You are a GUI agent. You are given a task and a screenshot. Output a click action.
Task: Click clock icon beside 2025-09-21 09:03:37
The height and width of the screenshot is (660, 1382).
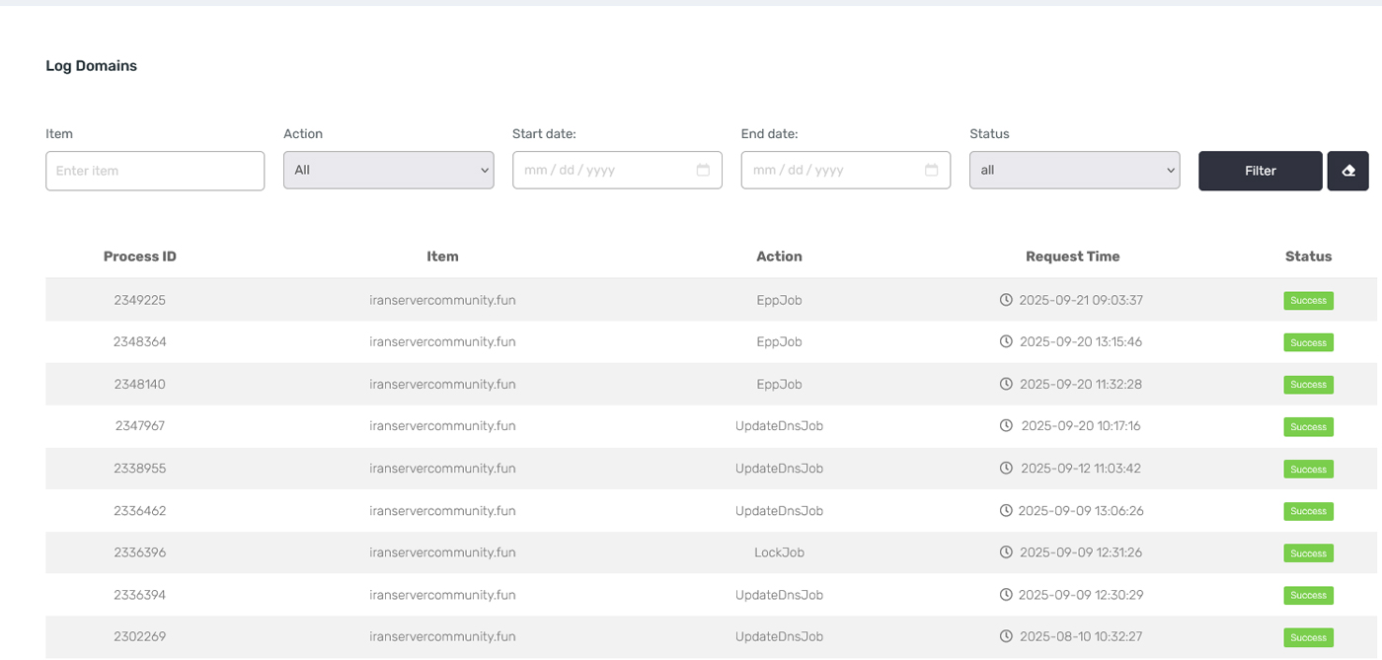1006,300
